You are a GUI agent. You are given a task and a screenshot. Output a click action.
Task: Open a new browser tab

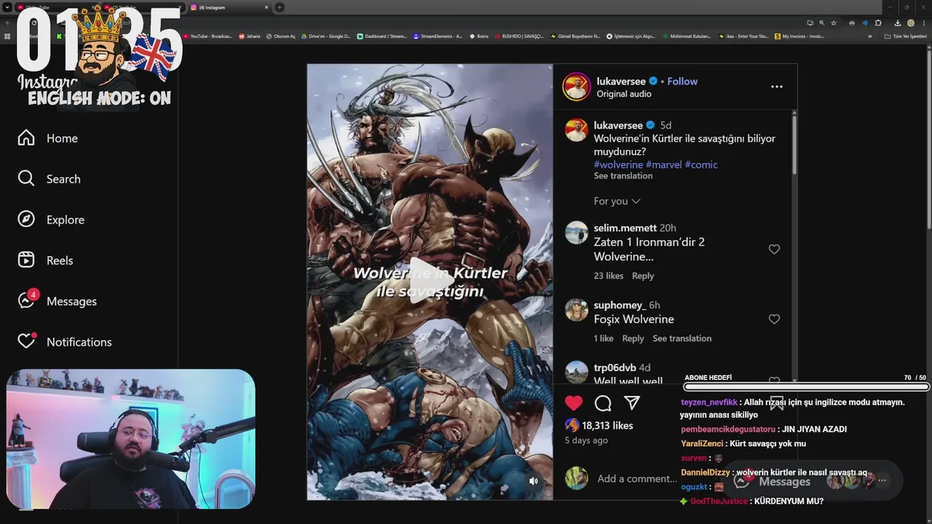[x=280, y=7]
